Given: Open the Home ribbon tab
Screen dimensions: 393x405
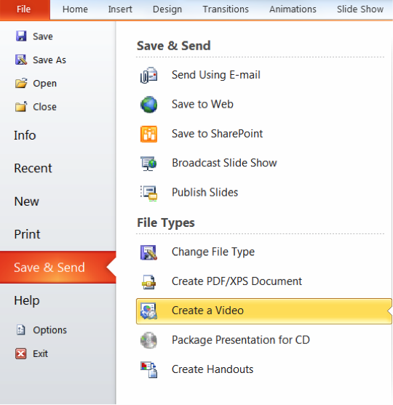Looking at the screenshot, I should (75, 9).
